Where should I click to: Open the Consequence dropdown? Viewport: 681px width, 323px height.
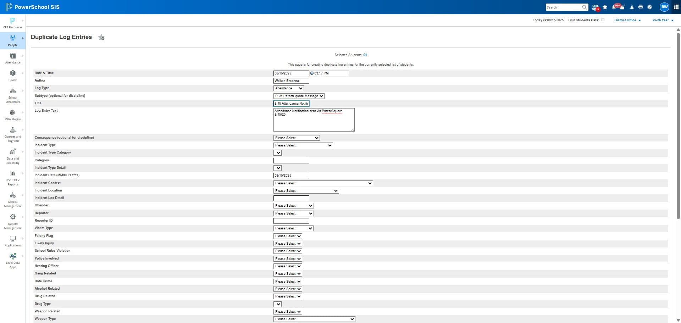tap(297, 138)
